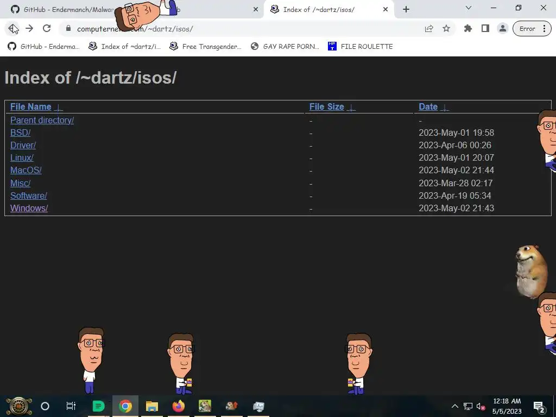Bookmark this page with the star icon

click(x=446, y=29)
